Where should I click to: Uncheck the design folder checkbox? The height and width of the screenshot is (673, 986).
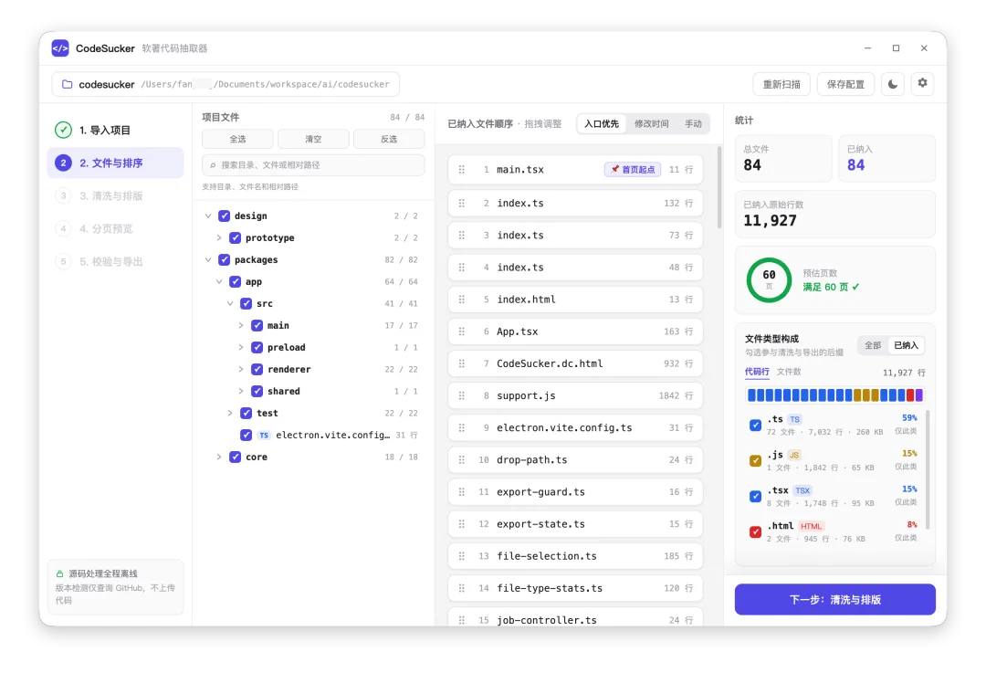click(224, 216)
